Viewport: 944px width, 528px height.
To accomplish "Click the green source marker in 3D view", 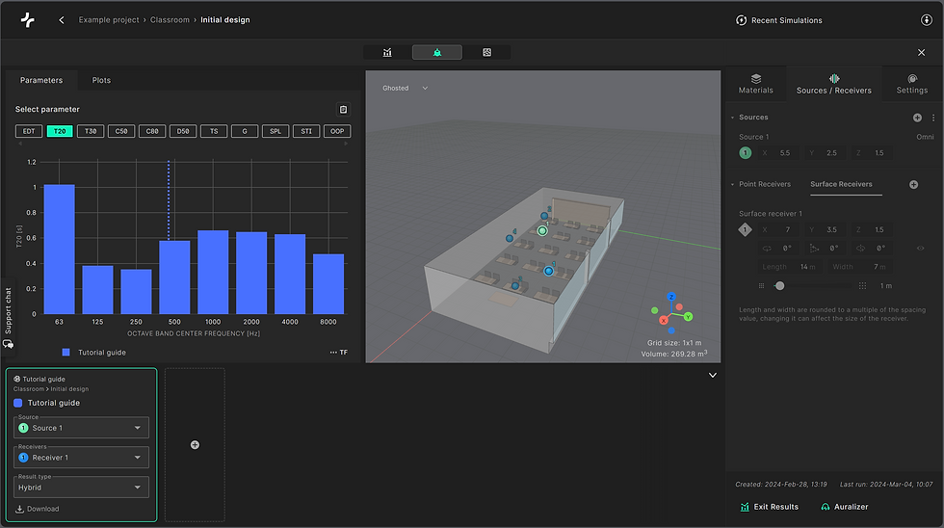I will 542,230.
